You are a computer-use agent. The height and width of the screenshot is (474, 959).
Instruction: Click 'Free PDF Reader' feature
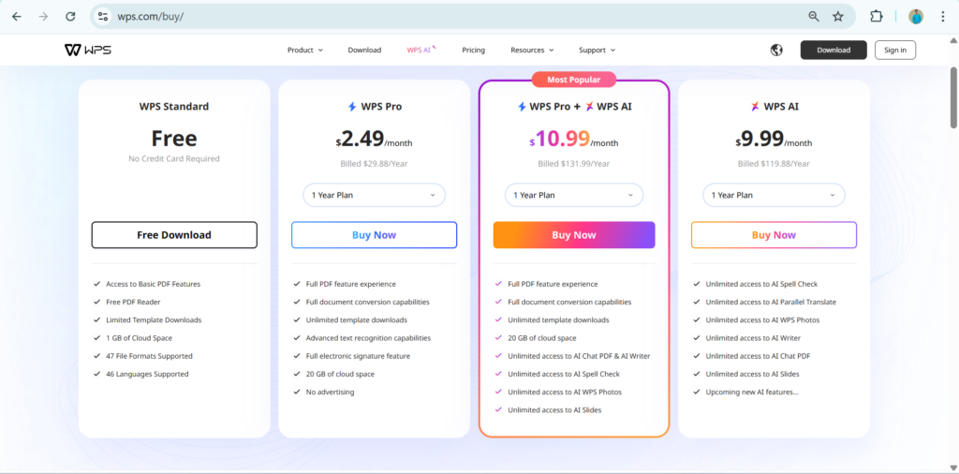tap(133, 303)
